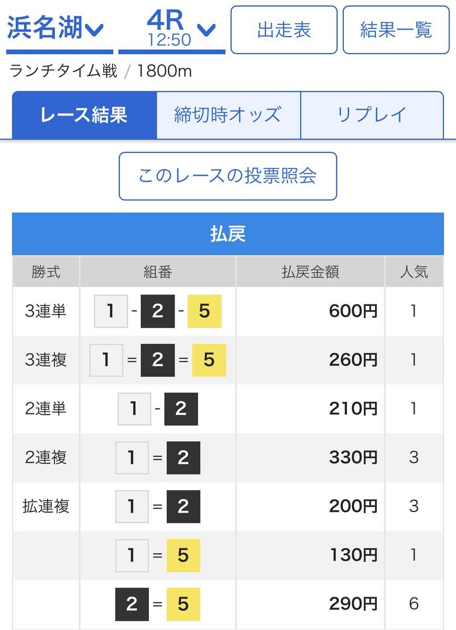
Task: View the 結果一覧 results list
Action: (396, 30)
